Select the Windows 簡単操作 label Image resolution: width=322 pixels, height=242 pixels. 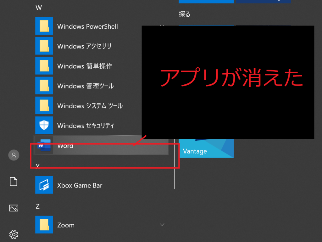coord(85,66)
